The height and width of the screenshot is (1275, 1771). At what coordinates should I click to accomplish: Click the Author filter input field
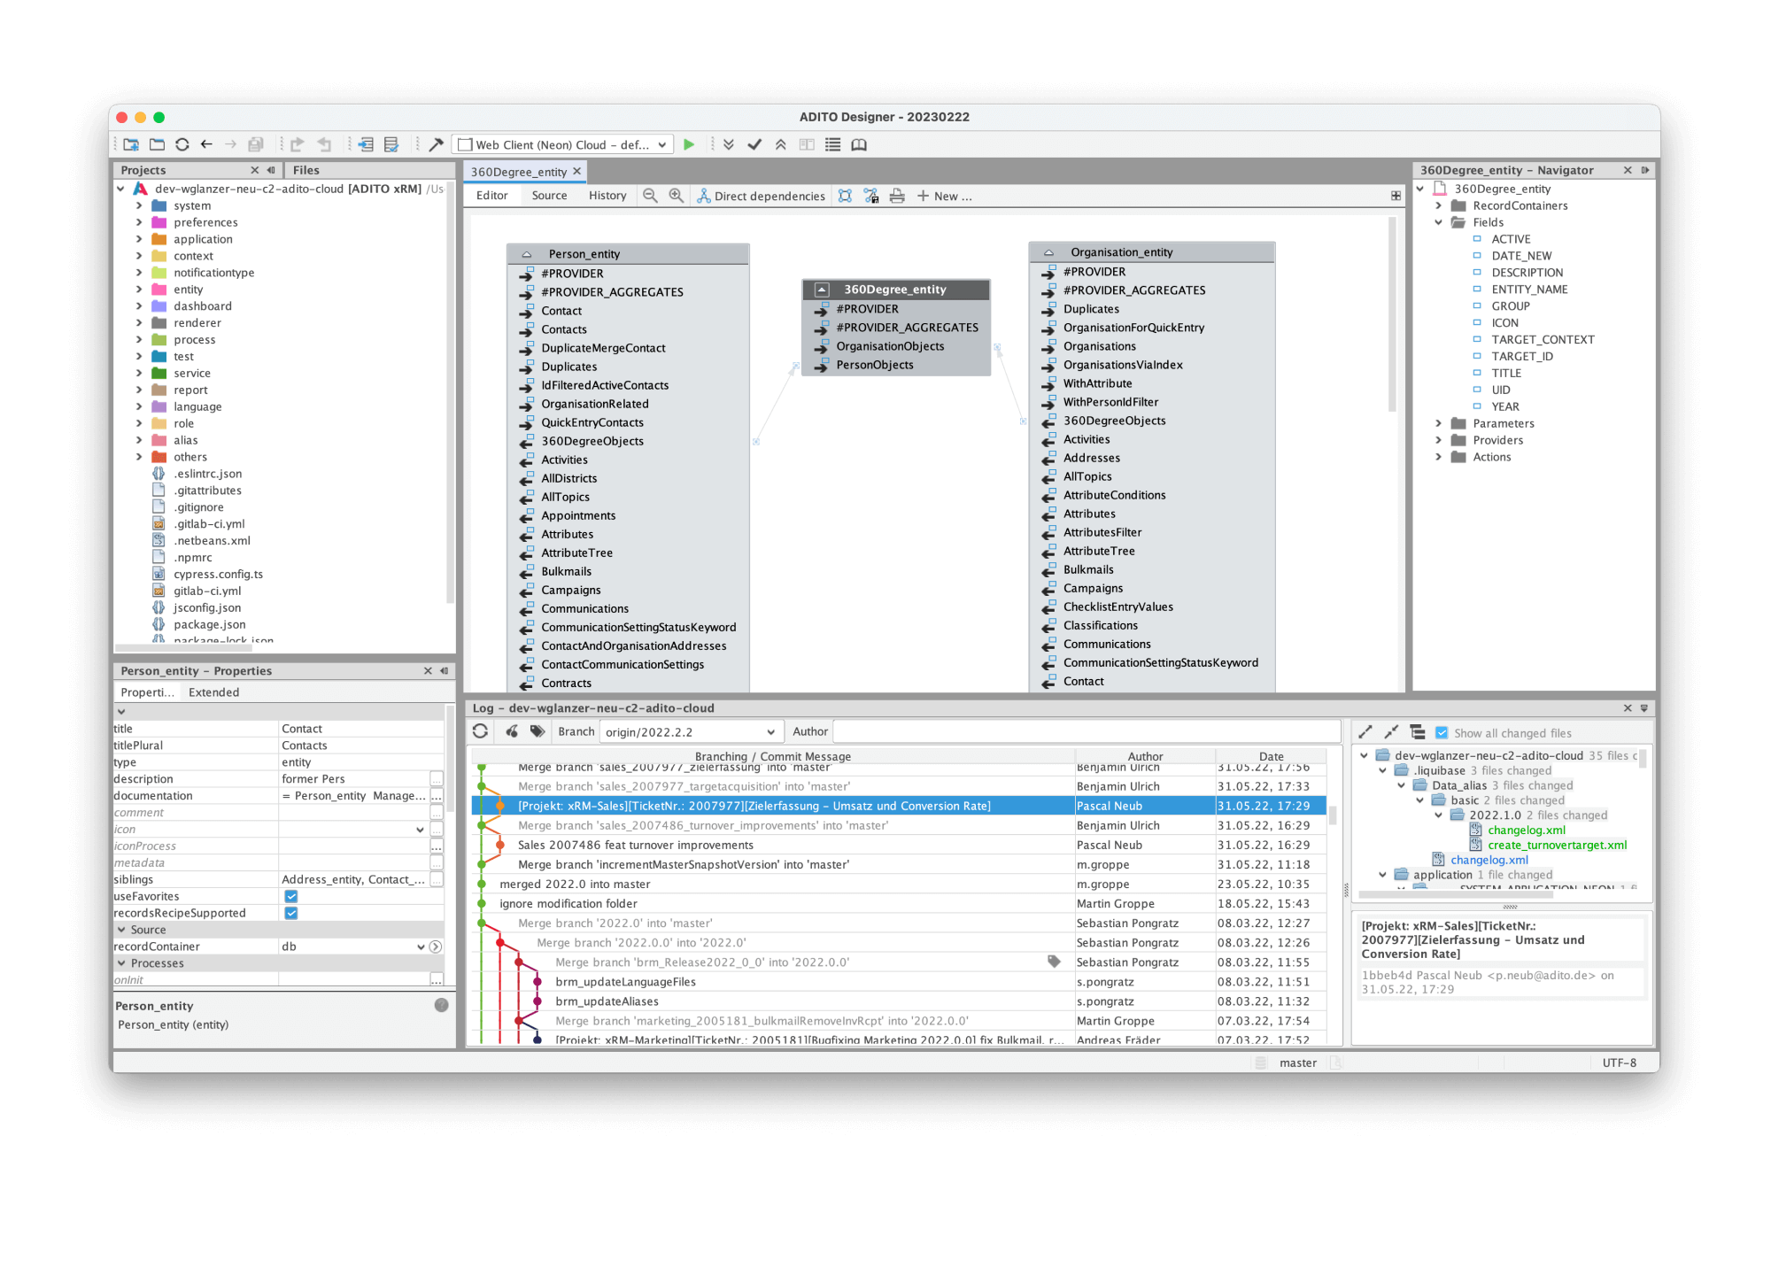point(1086,731)
